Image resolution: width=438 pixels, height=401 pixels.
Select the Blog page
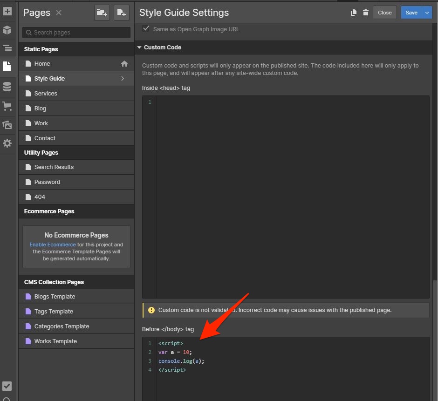76,109
